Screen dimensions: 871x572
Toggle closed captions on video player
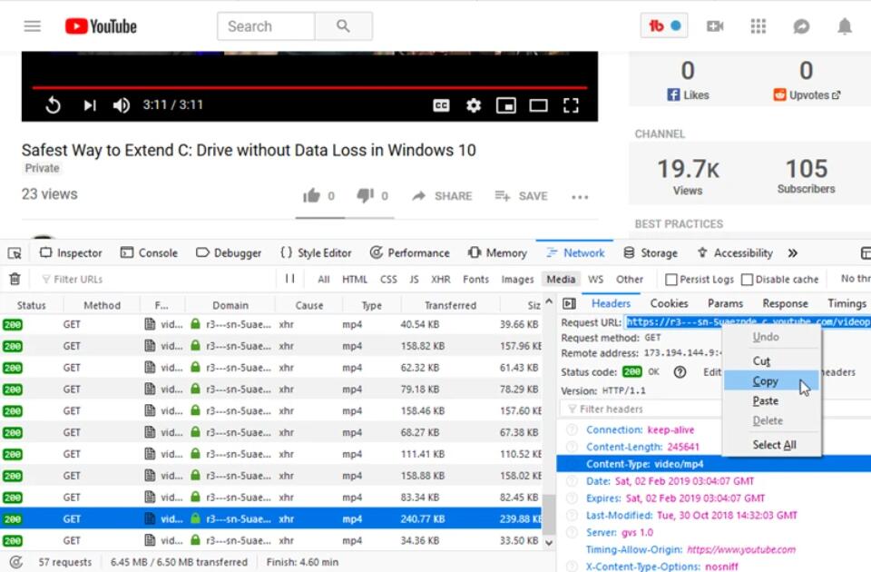(x=441, y=105)
